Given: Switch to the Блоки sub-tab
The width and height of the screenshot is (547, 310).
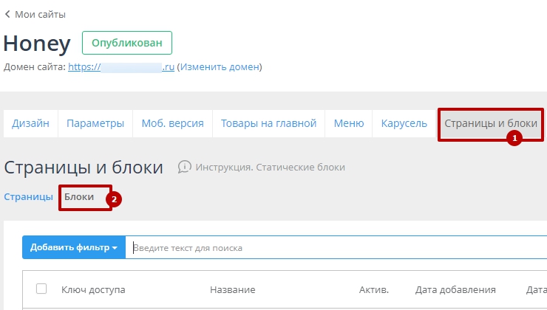Looking at the screenshot, I should tap(79, 197).
